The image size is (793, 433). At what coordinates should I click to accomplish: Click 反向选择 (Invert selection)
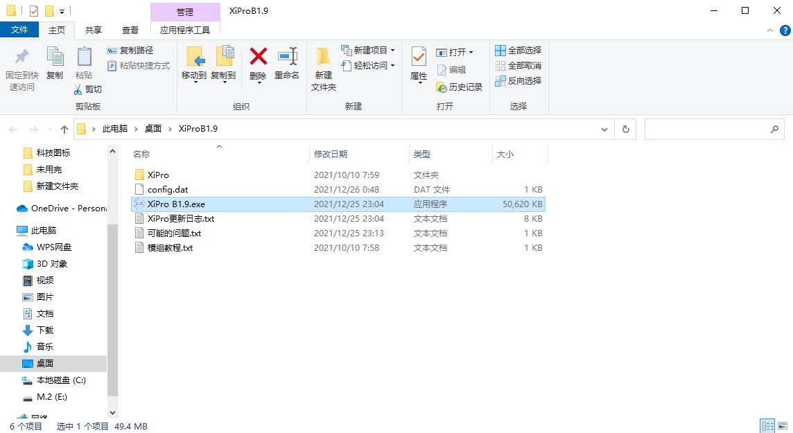(x=518, y=81)
